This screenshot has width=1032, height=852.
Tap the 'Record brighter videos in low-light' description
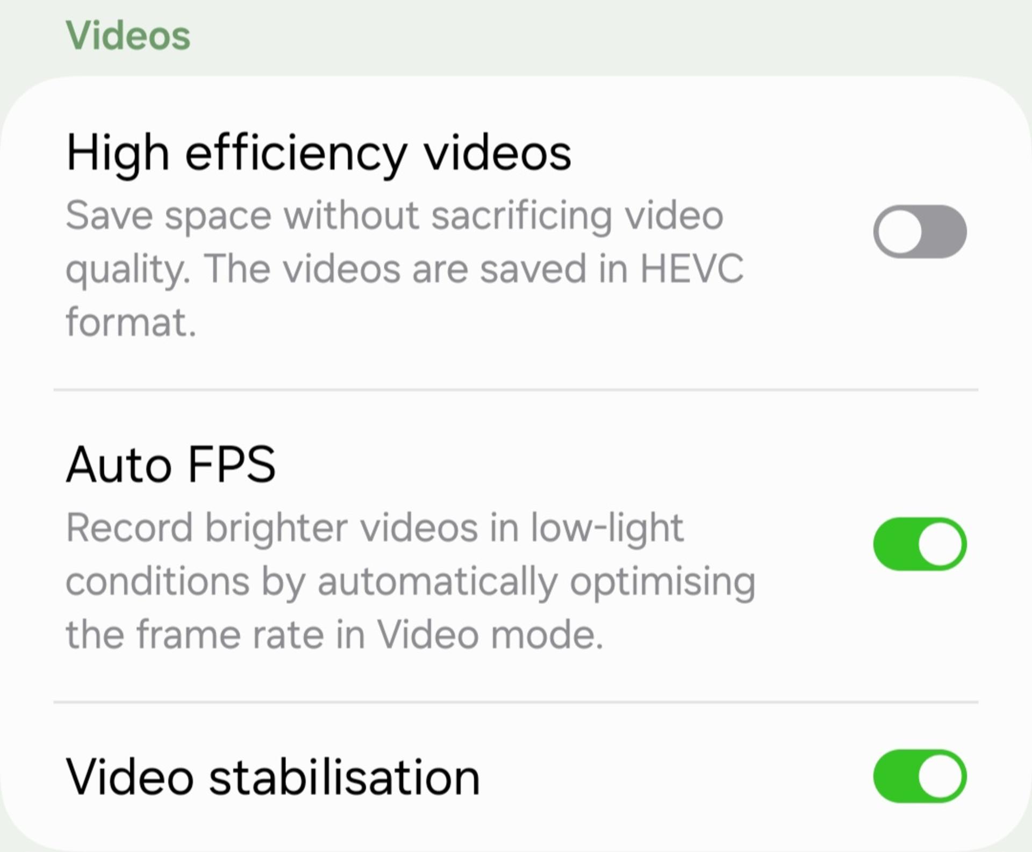click(411, 581)
